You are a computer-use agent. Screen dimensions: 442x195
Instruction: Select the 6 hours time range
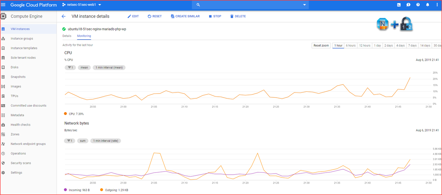(x=351, y=46)
